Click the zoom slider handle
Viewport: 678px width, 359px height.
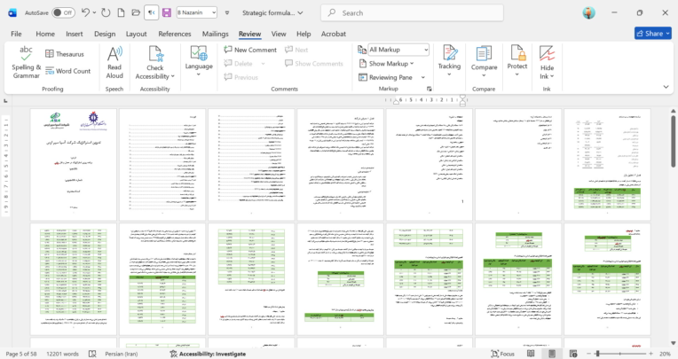coord(598,354)
